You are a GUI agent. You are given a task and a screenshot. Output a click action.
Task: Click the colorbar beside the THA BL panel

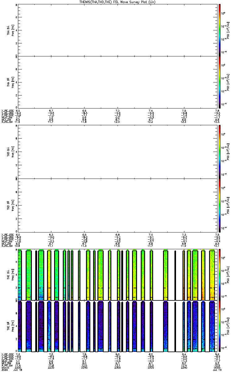[x=219, y=30]
